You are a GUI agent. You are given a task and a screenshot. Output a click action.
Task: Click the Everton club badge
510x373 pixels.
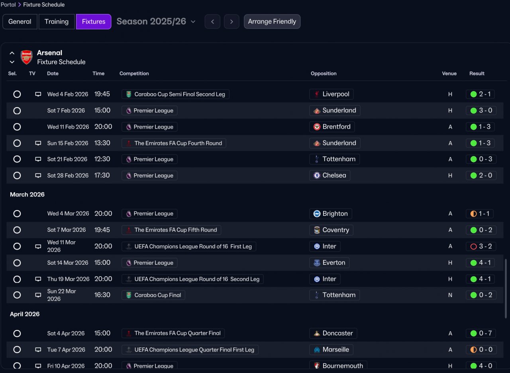(317, 263)
